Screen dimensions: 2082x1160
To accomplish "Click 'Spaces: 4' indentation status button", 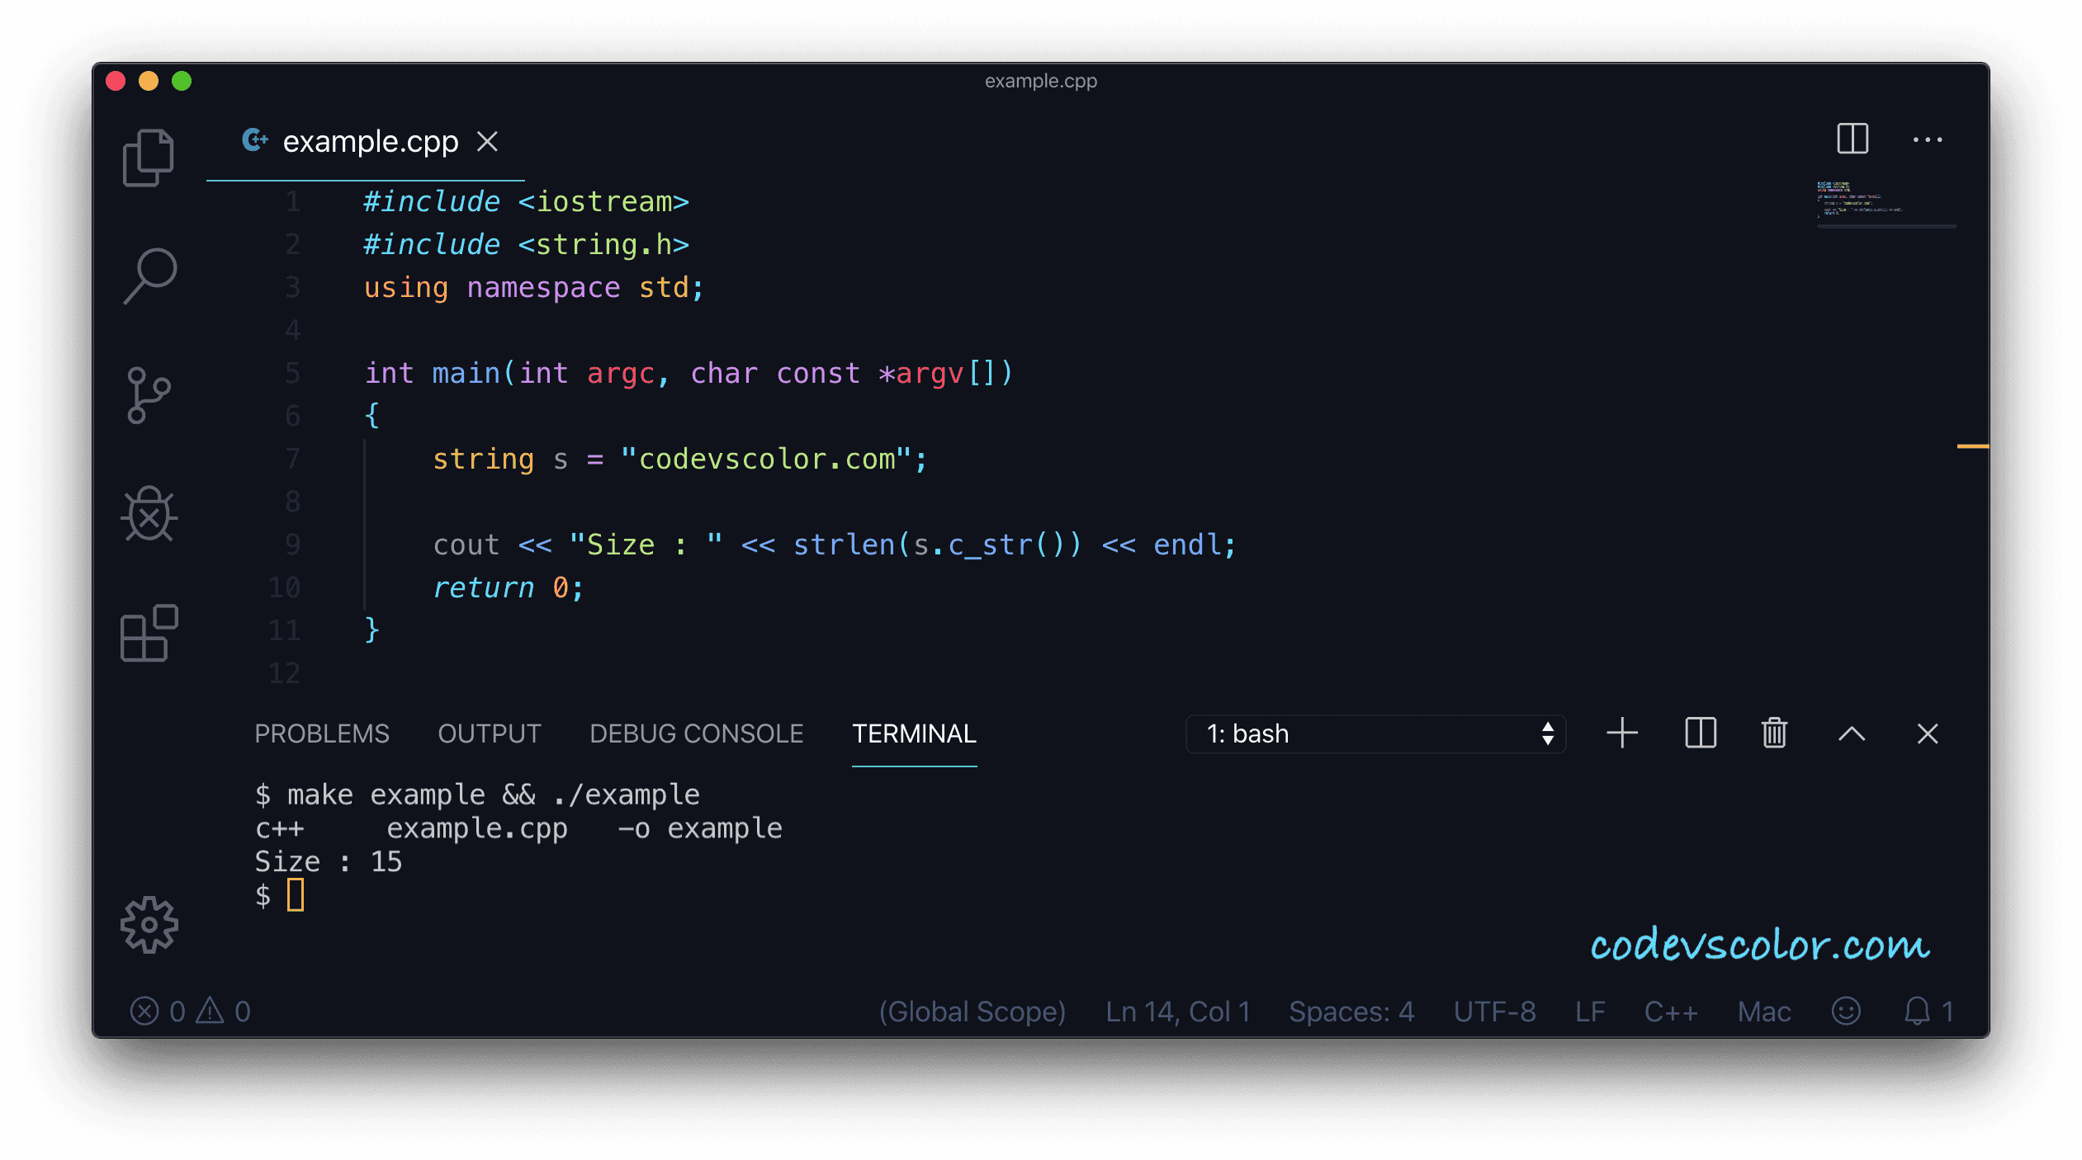I will tap(1351, 1011).
